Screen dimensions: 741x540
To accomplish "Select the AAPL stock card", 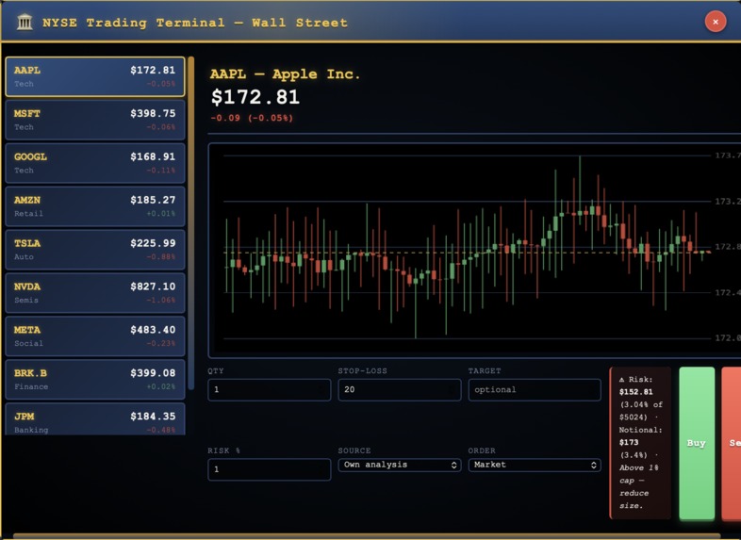I will click(x=95, y=76).
